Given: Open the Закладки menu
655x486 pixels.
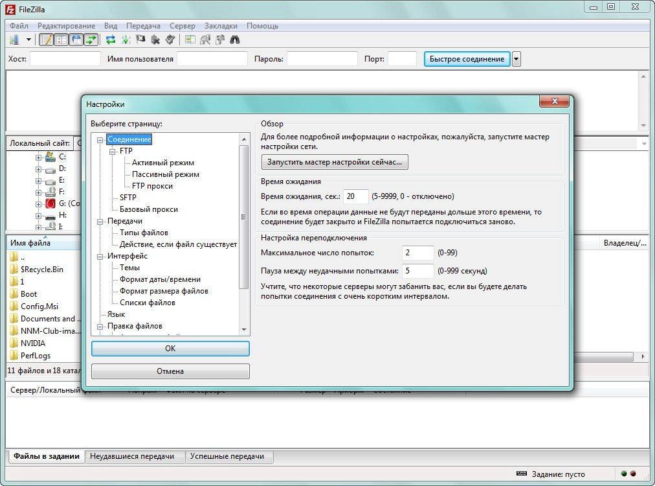Looking at the screenshot, I should 221,26.
